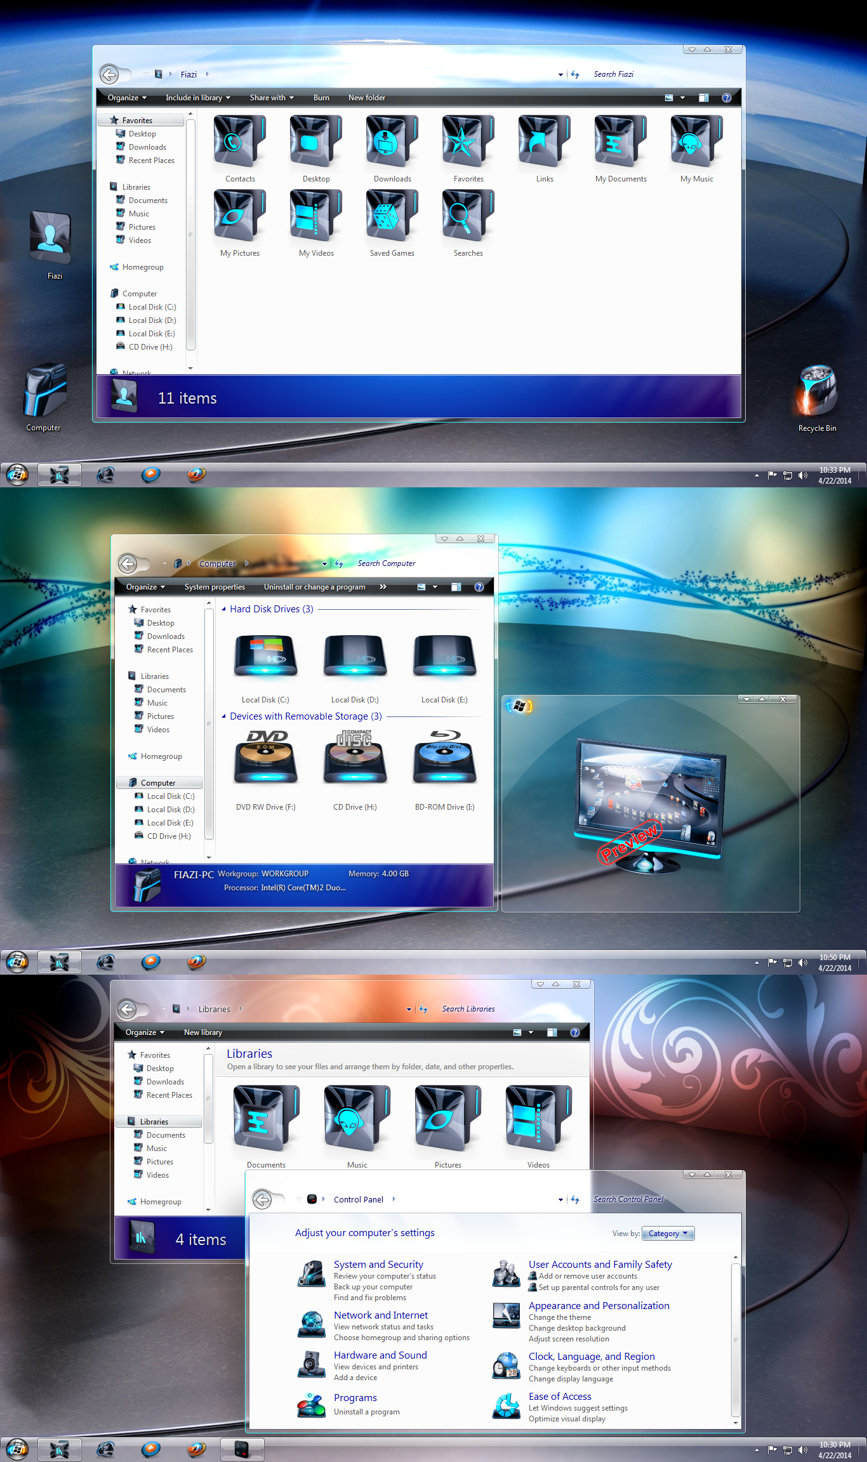Image resolution: width=867 pixels, height=1462 pixels.
Task: Click the Programs category icon in Control Panel
Action: pyautogui.click(x=311, y=1404)
